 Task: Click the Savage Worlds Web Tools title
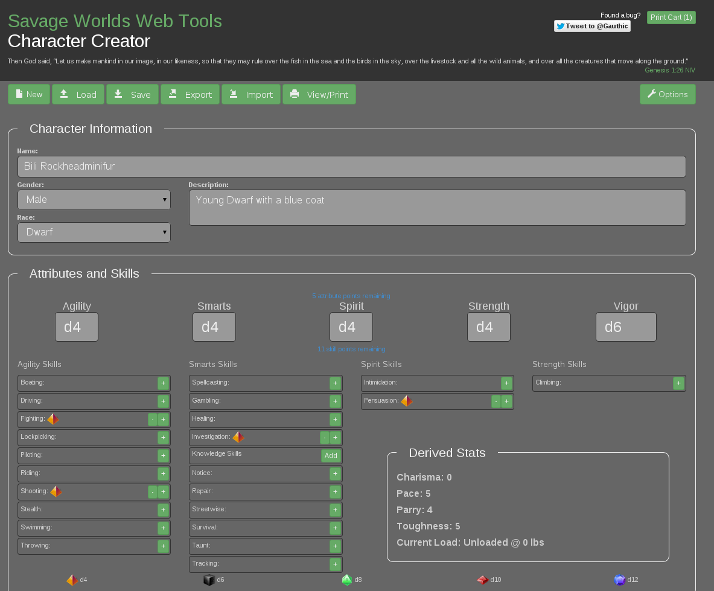point(115,21)
